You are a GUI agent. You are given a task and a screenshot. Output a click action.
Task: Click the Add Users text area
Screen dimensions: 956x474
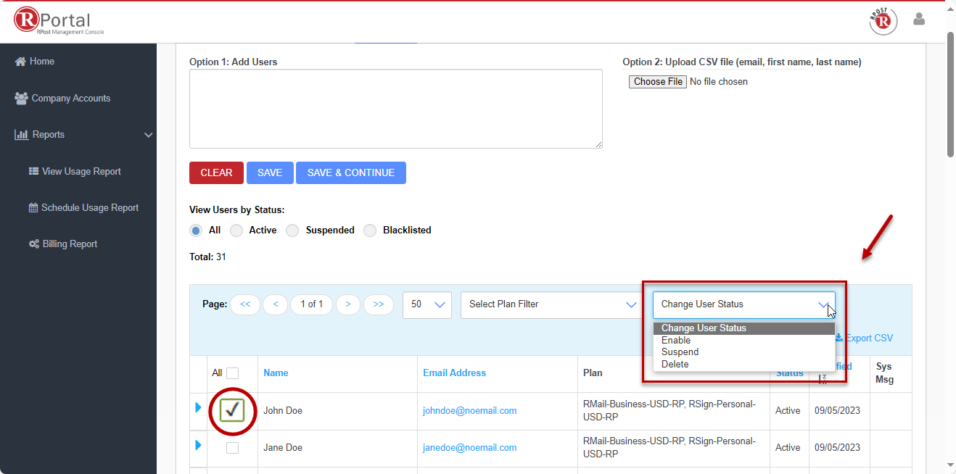click(x=395, y=109)
